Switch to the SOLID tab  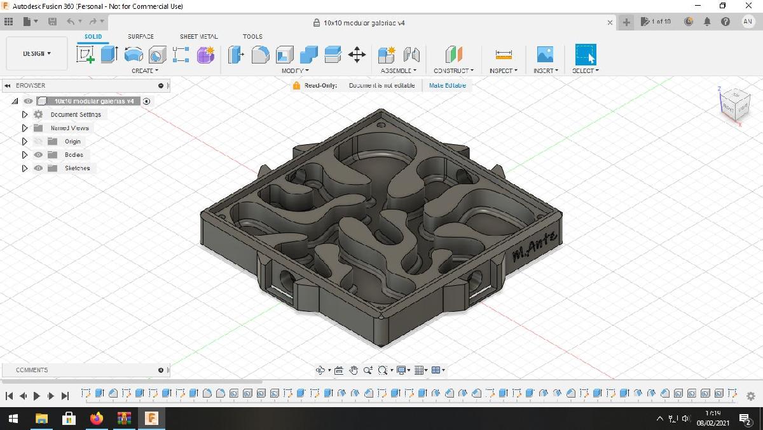point(93,37)
